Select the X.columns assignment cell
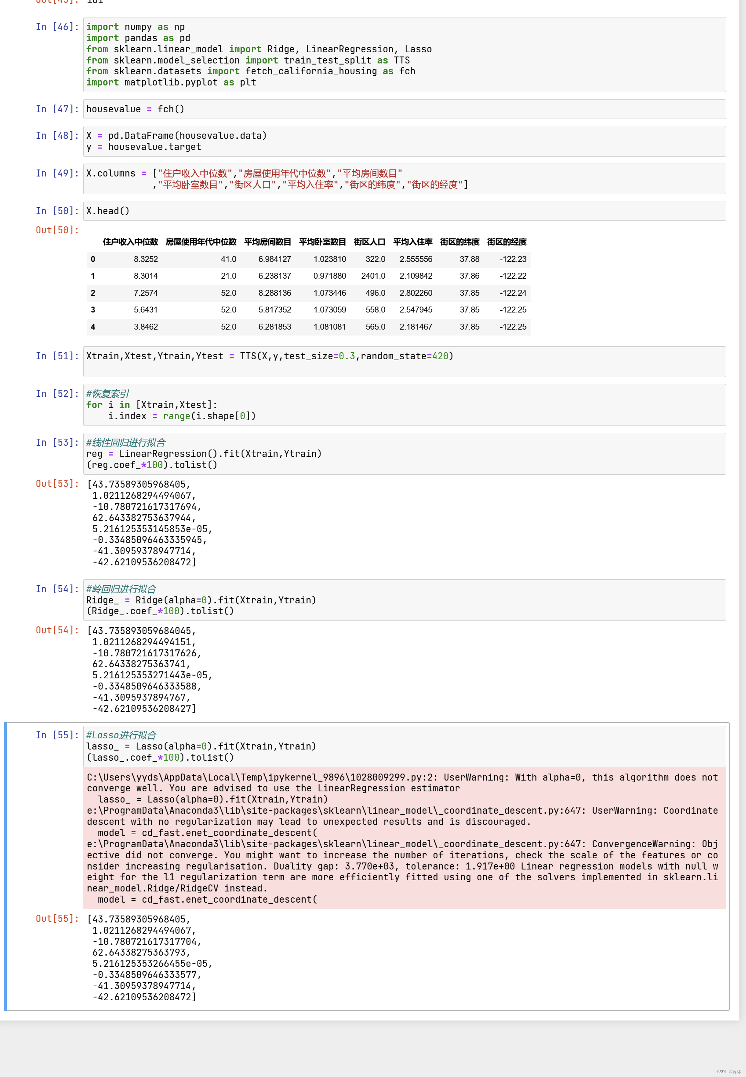 tap(404, 179)
